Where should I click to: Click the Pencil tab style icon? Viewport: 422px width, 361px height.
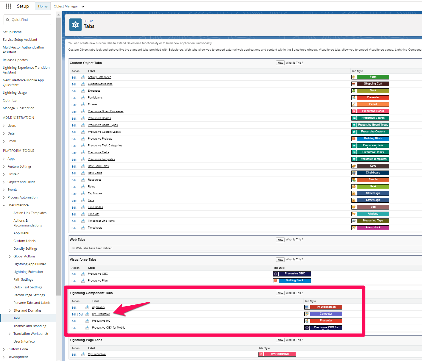point(354,104)
